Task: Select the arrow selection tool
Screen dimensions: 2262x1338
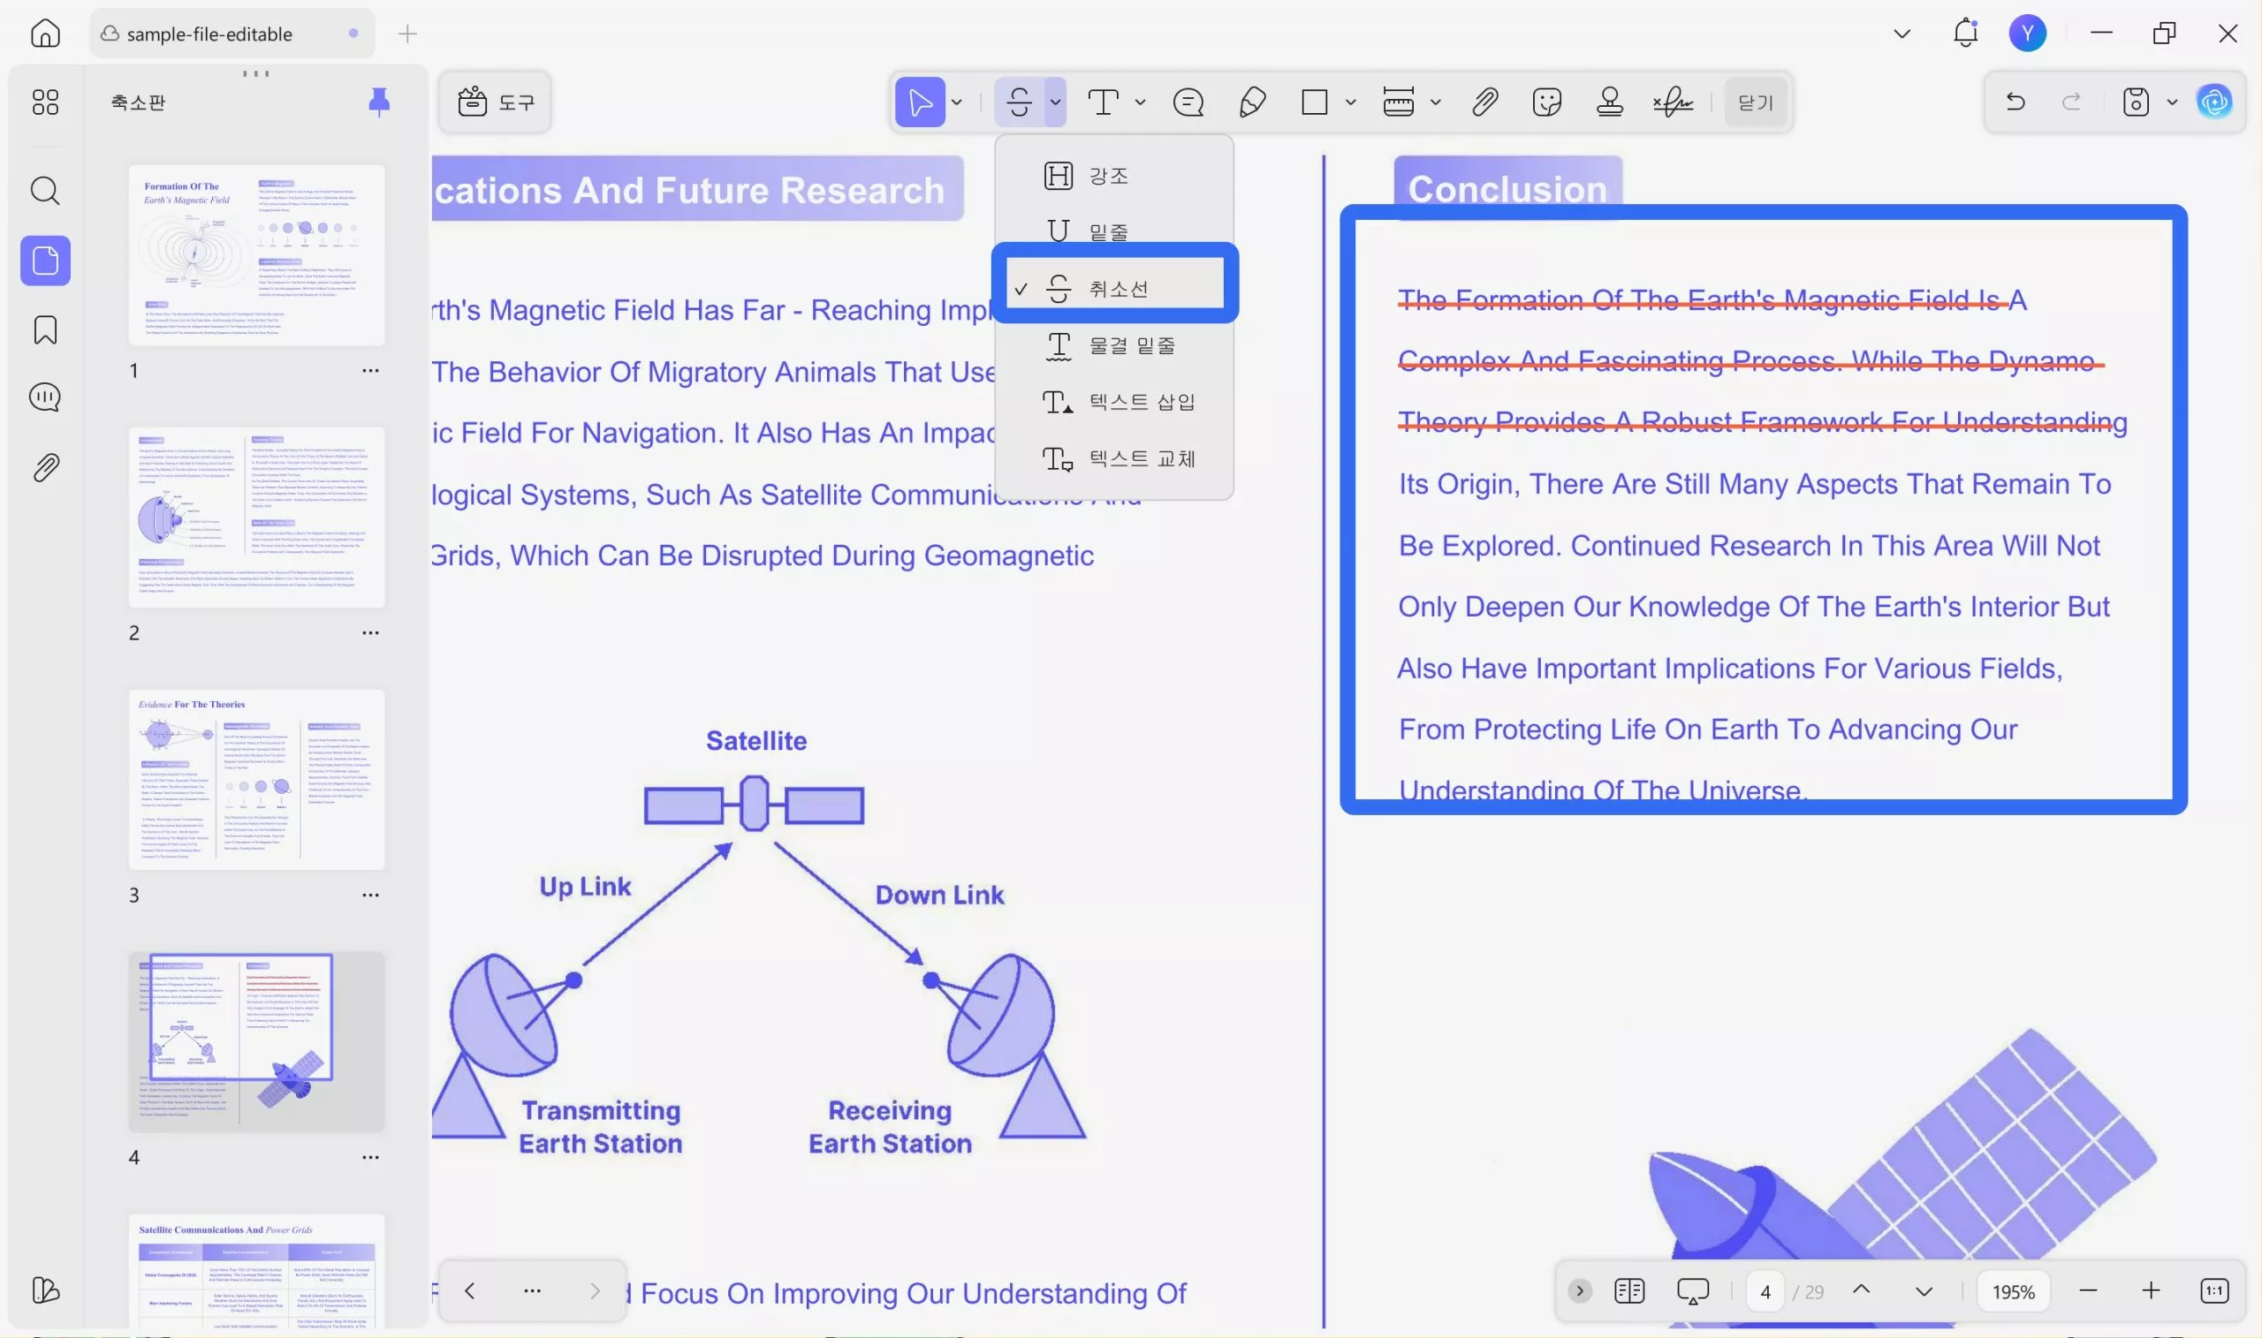Action: click(920, 102)
